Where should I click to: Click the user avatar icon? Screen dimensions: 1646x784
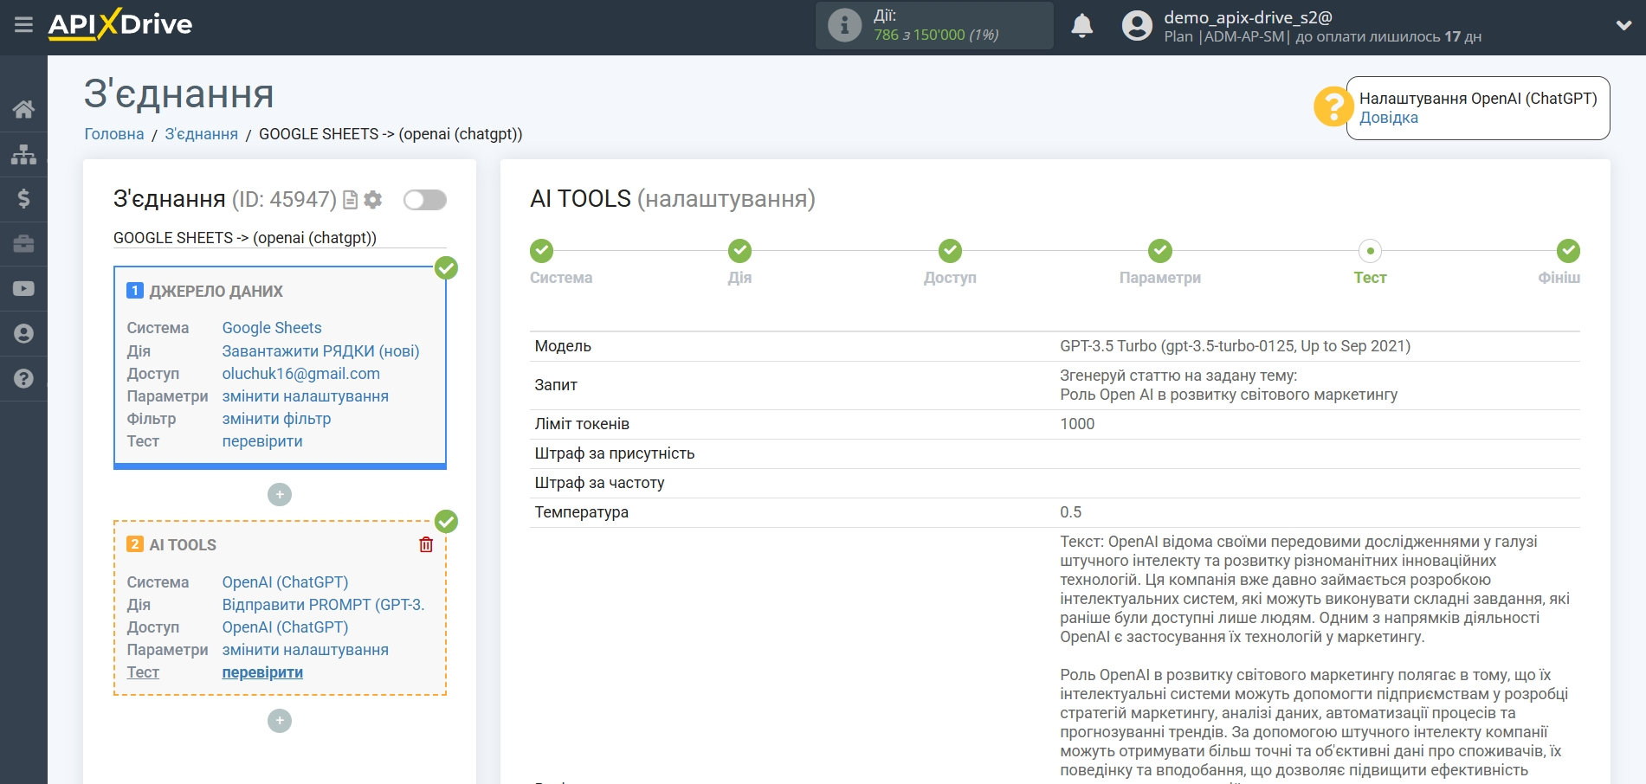[1137, 25]
